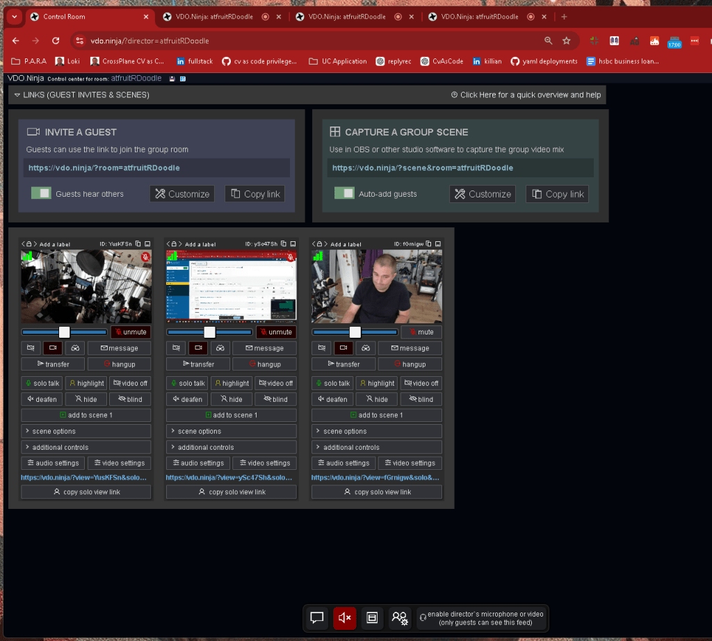Toggle Auto-add guests switch
712x641 pixels.
click(x=344, y=193)
